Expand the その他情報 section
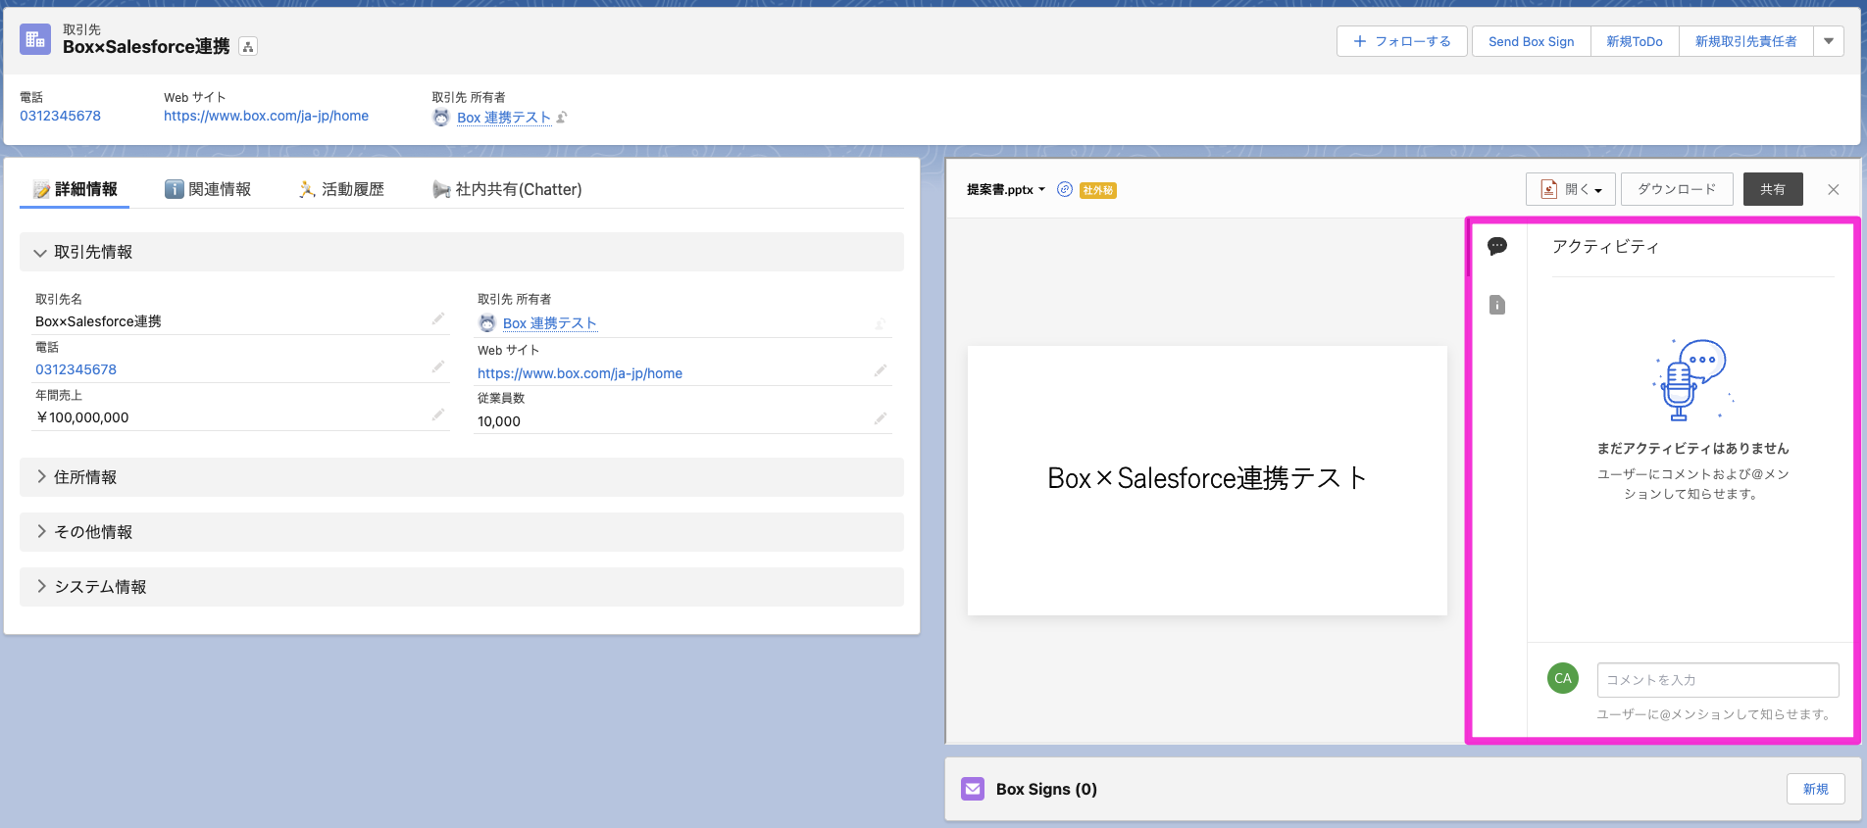Viewport: 1867px width, 828px height. (x=461, y=532)
